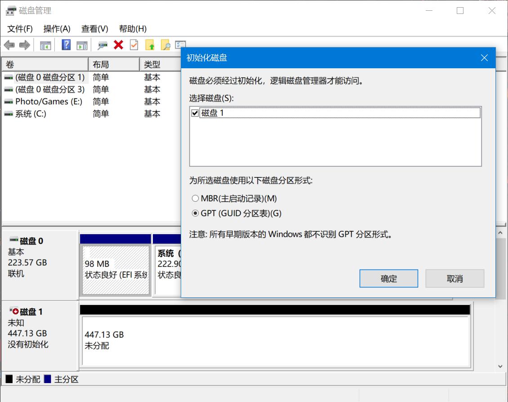Viewport: 508px width, 402px height.
Task: Click the yellow folder with up arrow icon
Action: click(x=150, y=45)
